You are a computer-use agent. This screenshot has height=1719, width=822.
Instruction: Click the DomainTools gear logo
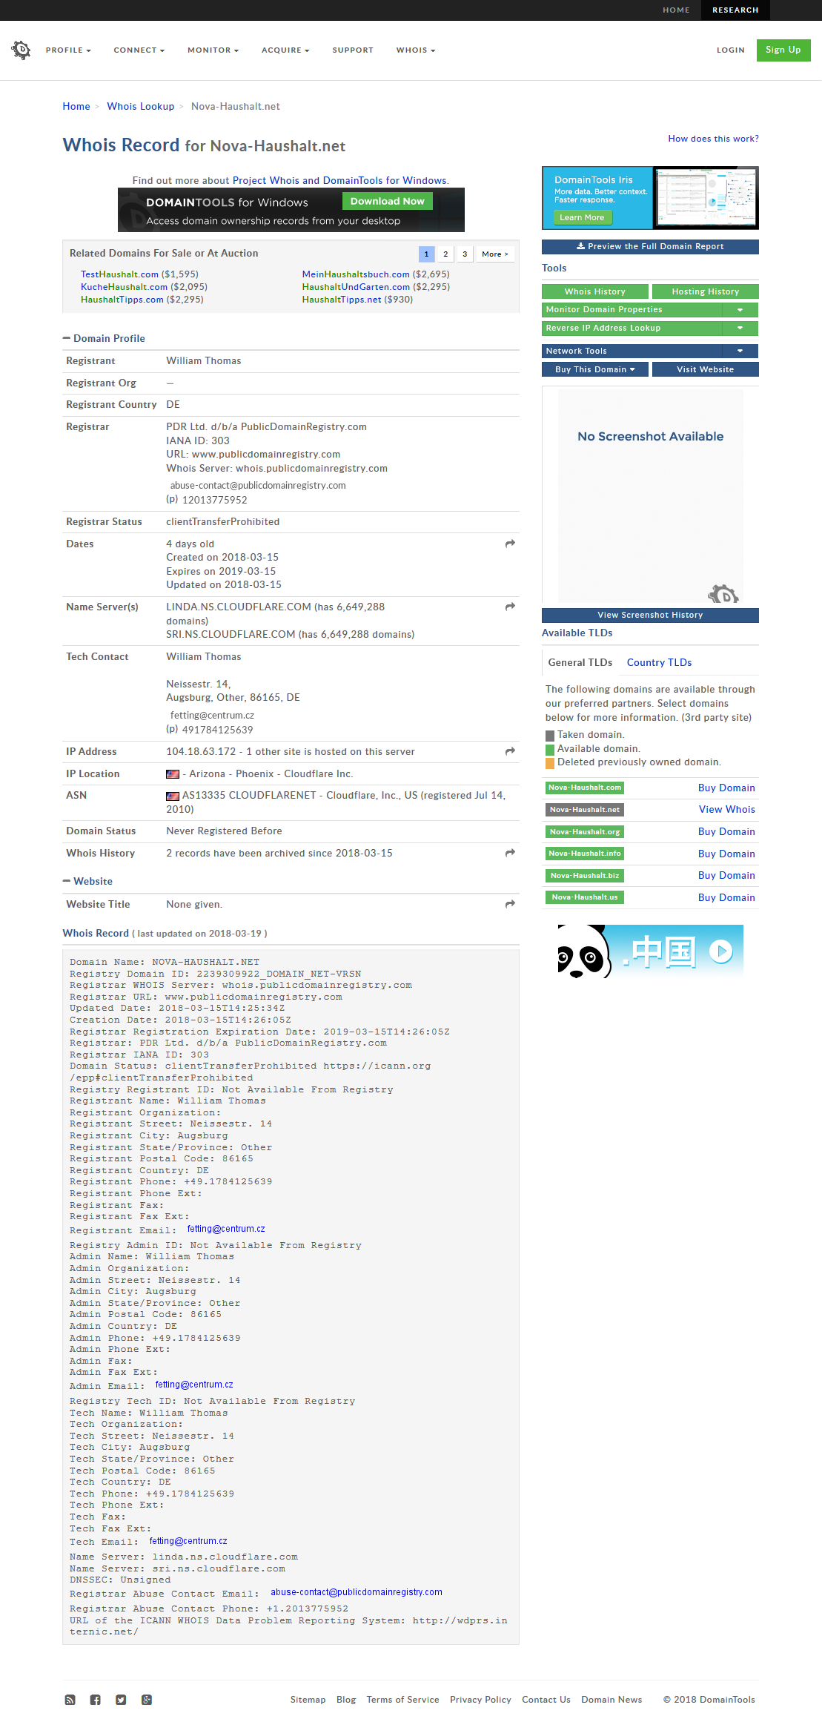(21, 50)
